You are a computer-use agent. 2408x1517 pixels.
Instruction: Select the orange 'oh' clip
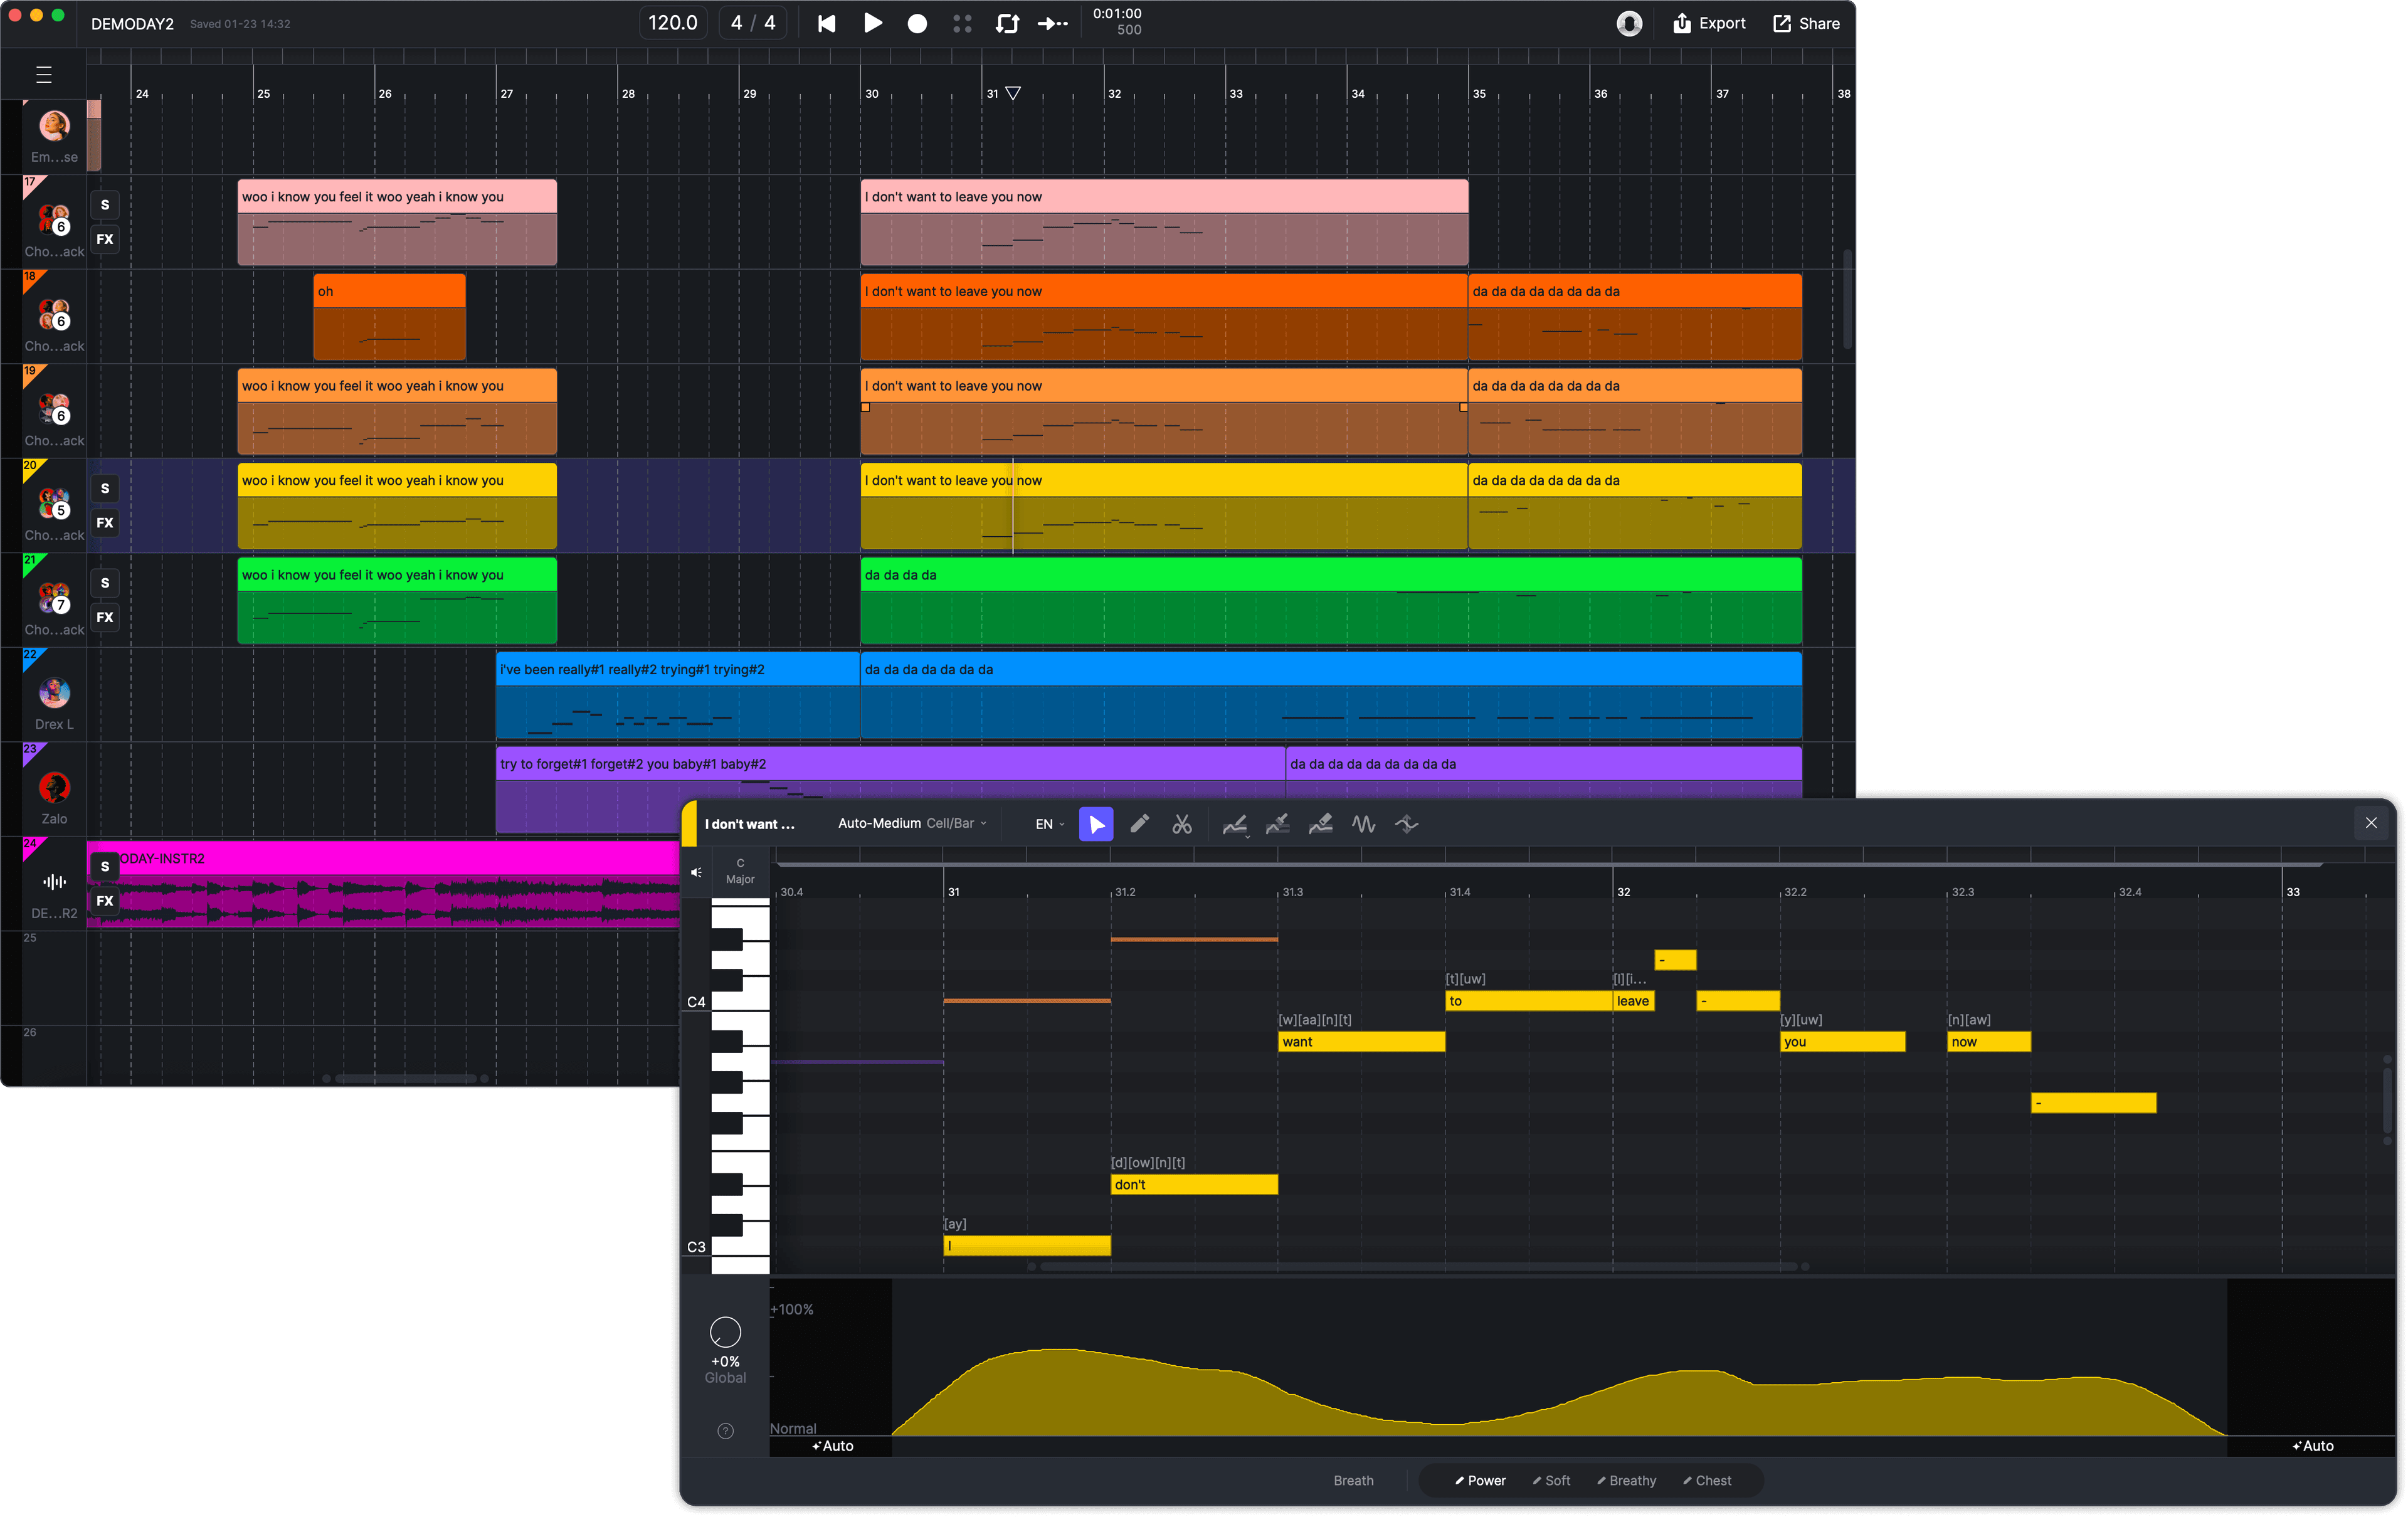(389, 316)
